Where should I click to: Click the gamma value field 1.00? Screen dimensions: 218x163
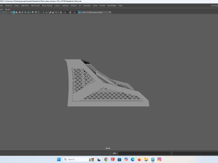74,12
